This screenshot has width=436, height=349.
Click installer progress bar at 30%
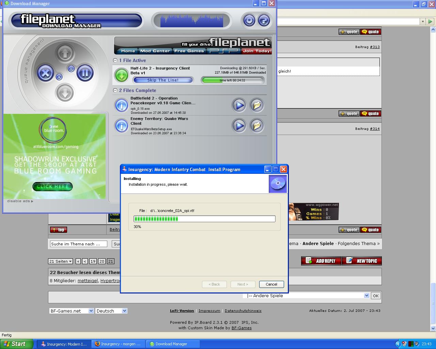coord(204,219)
